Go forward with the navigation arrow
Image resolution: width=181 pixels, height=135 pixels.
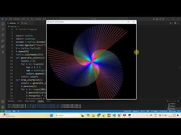pos(57,19)
